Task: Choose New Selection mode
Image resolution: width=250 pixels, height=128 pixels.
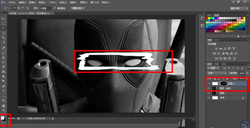Action: pos(14,8)
